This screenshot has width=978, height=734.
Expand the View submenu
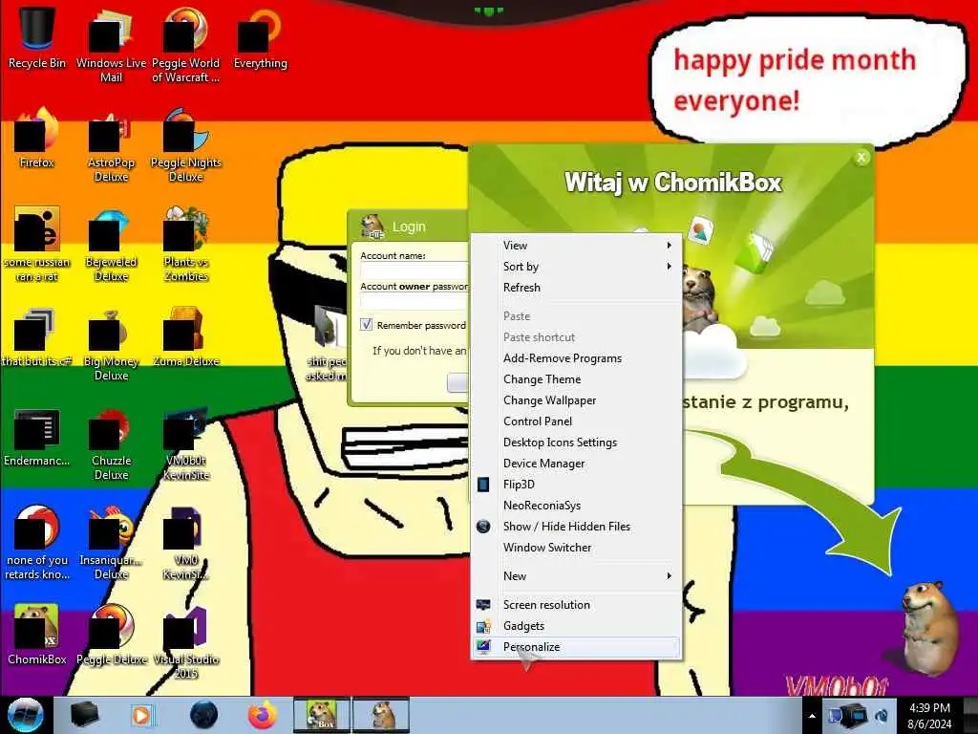point(576,246)
